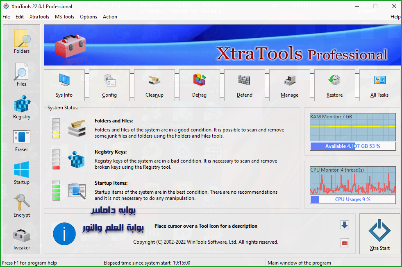Open the Options menu
The height and width of the screenshot is (267, 402).
pos(89,17)
